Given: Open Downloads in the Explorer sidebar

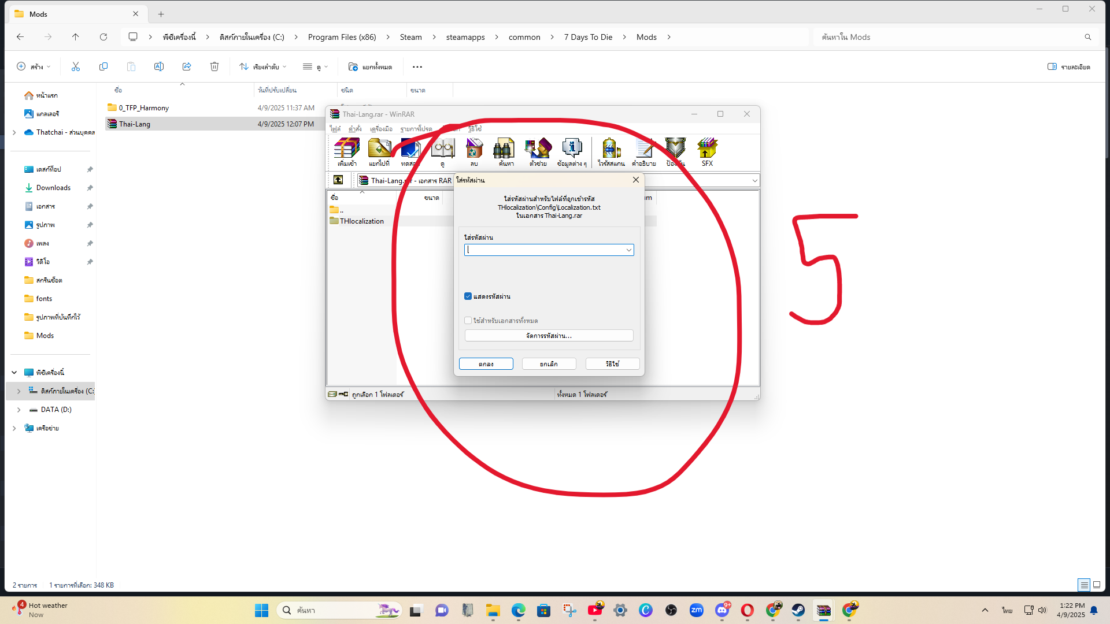Looking at the screenshot, I should pyautogui.click(x=54, y=188).
